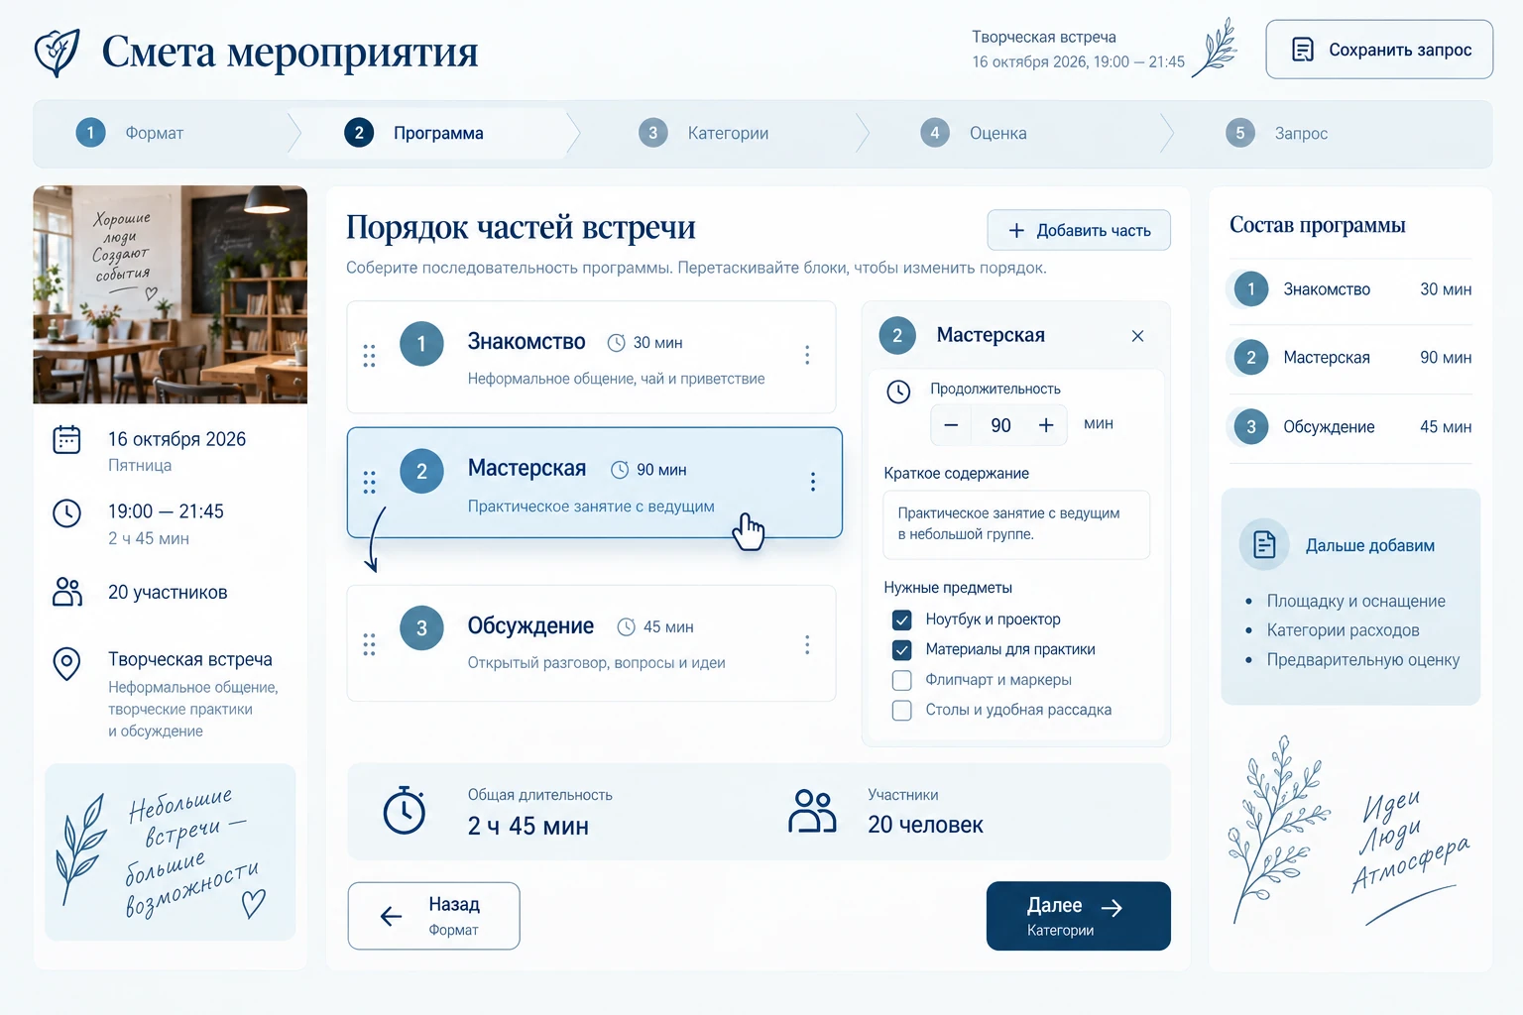Grab the drag handle of the Знакомство block
The height and width of the screenshot is (1015, 1523).
click(369, 356)
